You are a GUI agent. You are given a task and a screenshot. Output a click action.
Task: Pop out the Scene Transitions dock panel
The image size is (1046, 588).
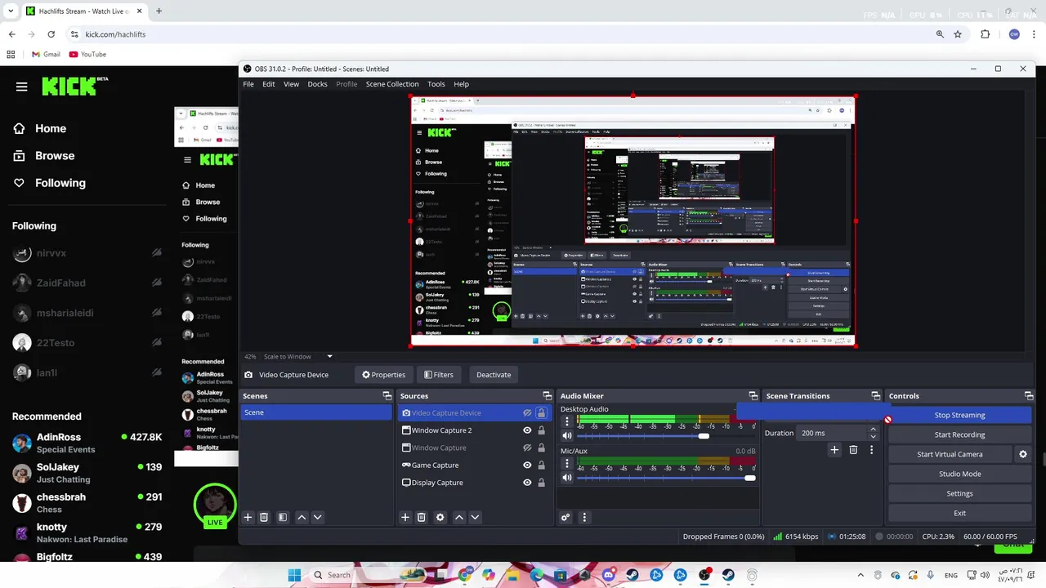tap(876, 396)
